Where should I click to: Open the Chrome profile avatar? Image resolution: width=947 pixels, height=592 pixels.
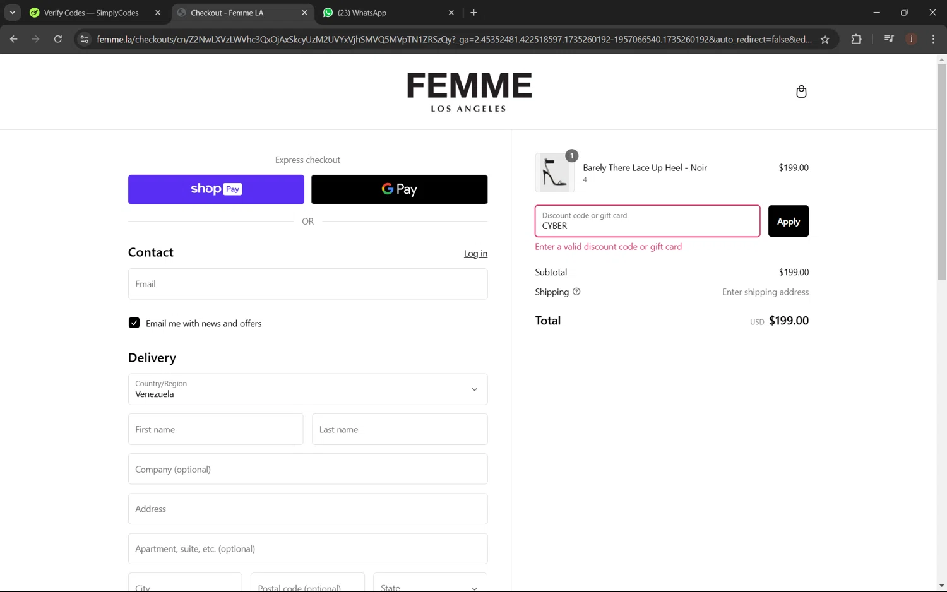911,39
